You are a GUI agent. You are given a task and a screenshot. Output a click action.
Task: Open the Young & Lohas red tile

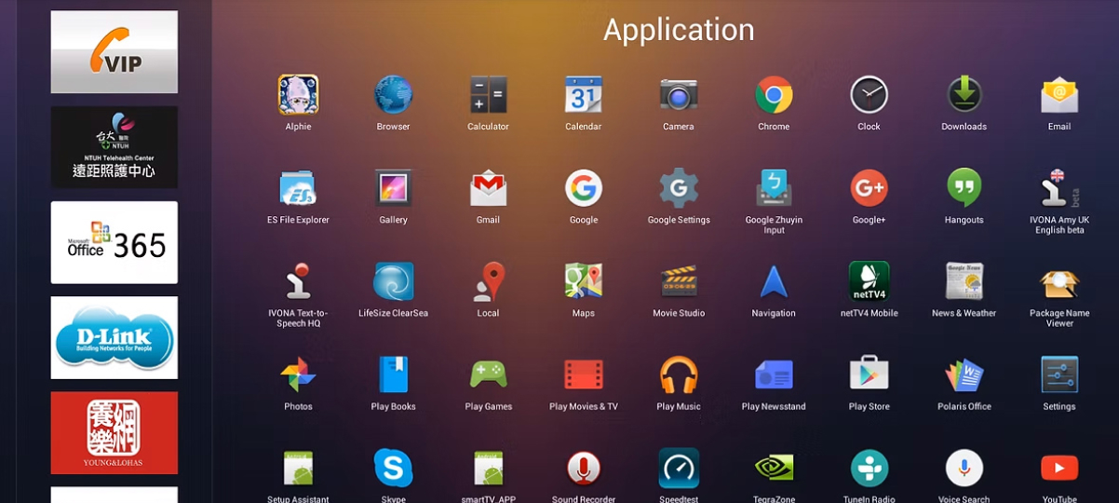coord(114,432)
